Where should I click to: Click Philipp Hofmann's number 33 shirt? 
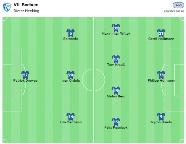(x=161, y=75)
